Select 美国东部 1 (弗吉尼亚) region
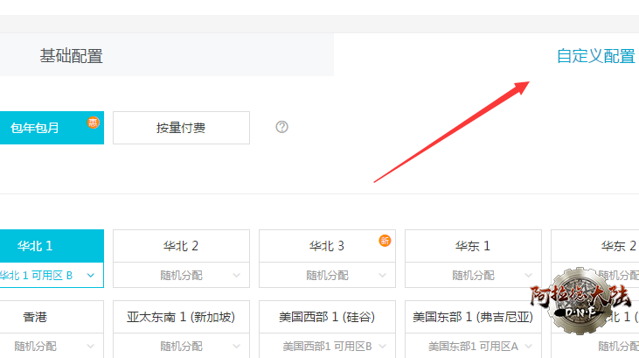This screenshot has width=639, height=358. tap(473, 317)
